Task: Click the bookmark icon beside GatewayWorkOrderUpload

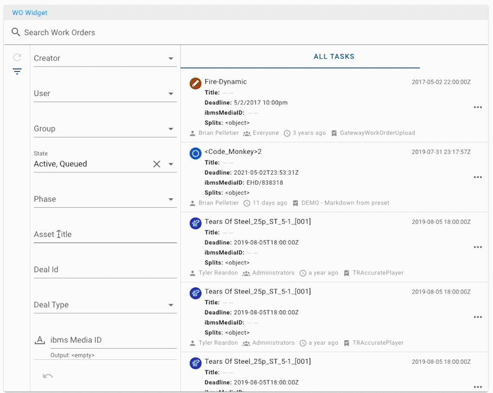Action: [x=334, y=134]
